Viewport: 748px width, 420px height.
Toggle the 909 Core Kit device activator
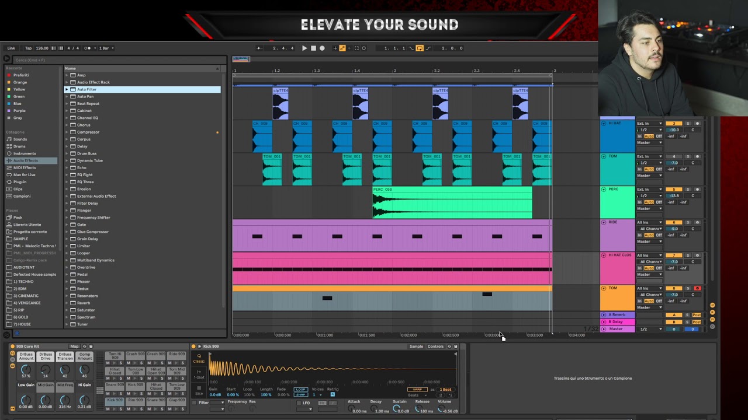pyautogui.click(x=12, y=346)
